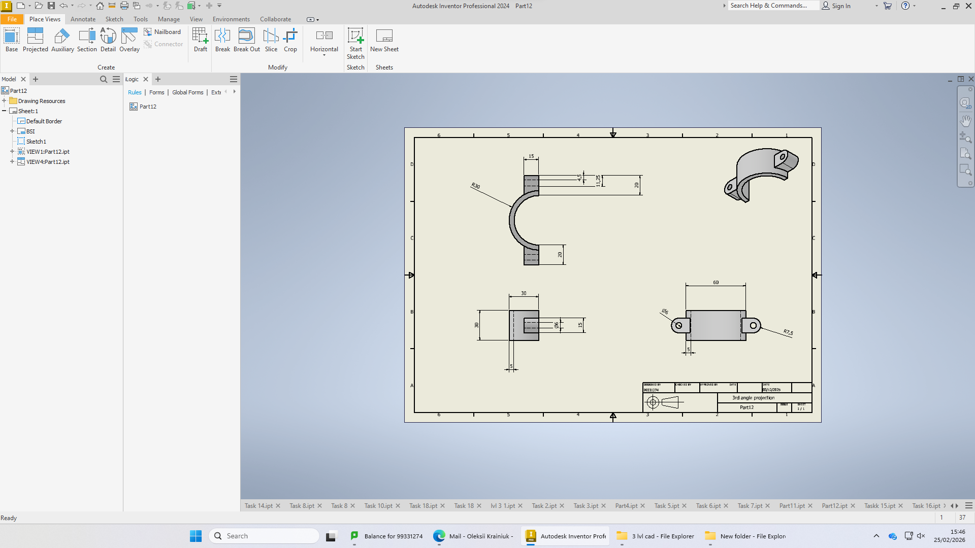
Task: Close the Task 8.ipt document tab
Action: pyautogui.click(x=319, y=506)
